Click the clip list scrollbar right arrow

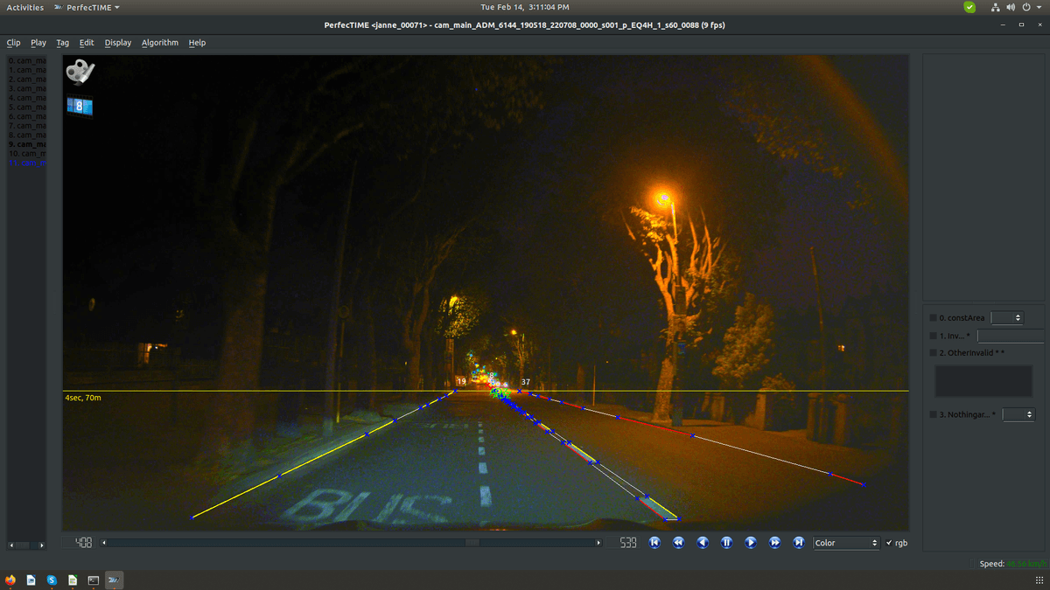(x=41, y=545)
